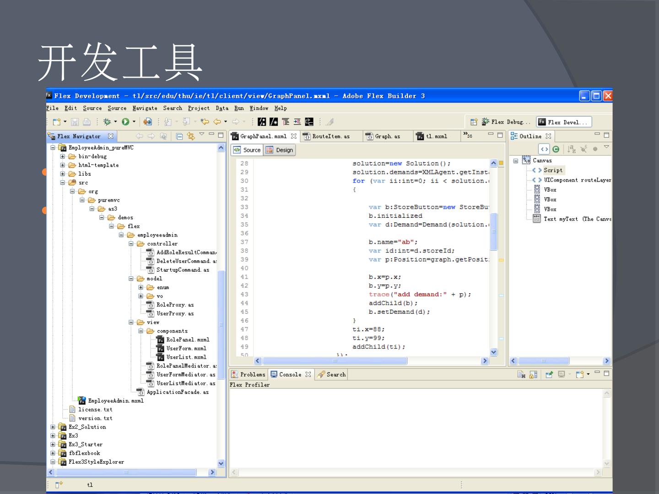This screenshot has height=494, width=659.
Task: Click the Open Perspective icon
Action: click(474, 122)
